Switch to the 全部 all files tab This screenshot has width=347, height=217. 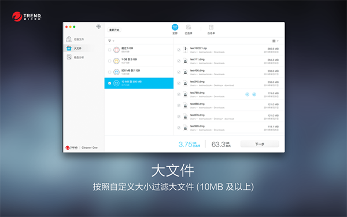[x=175, y=30]
